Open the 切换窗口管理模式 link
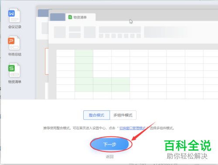218x165 pixels. (133, 128)
